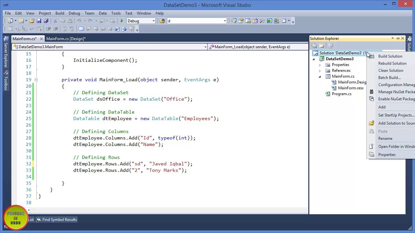Click Rename in the context menu

tap(385, 139)
